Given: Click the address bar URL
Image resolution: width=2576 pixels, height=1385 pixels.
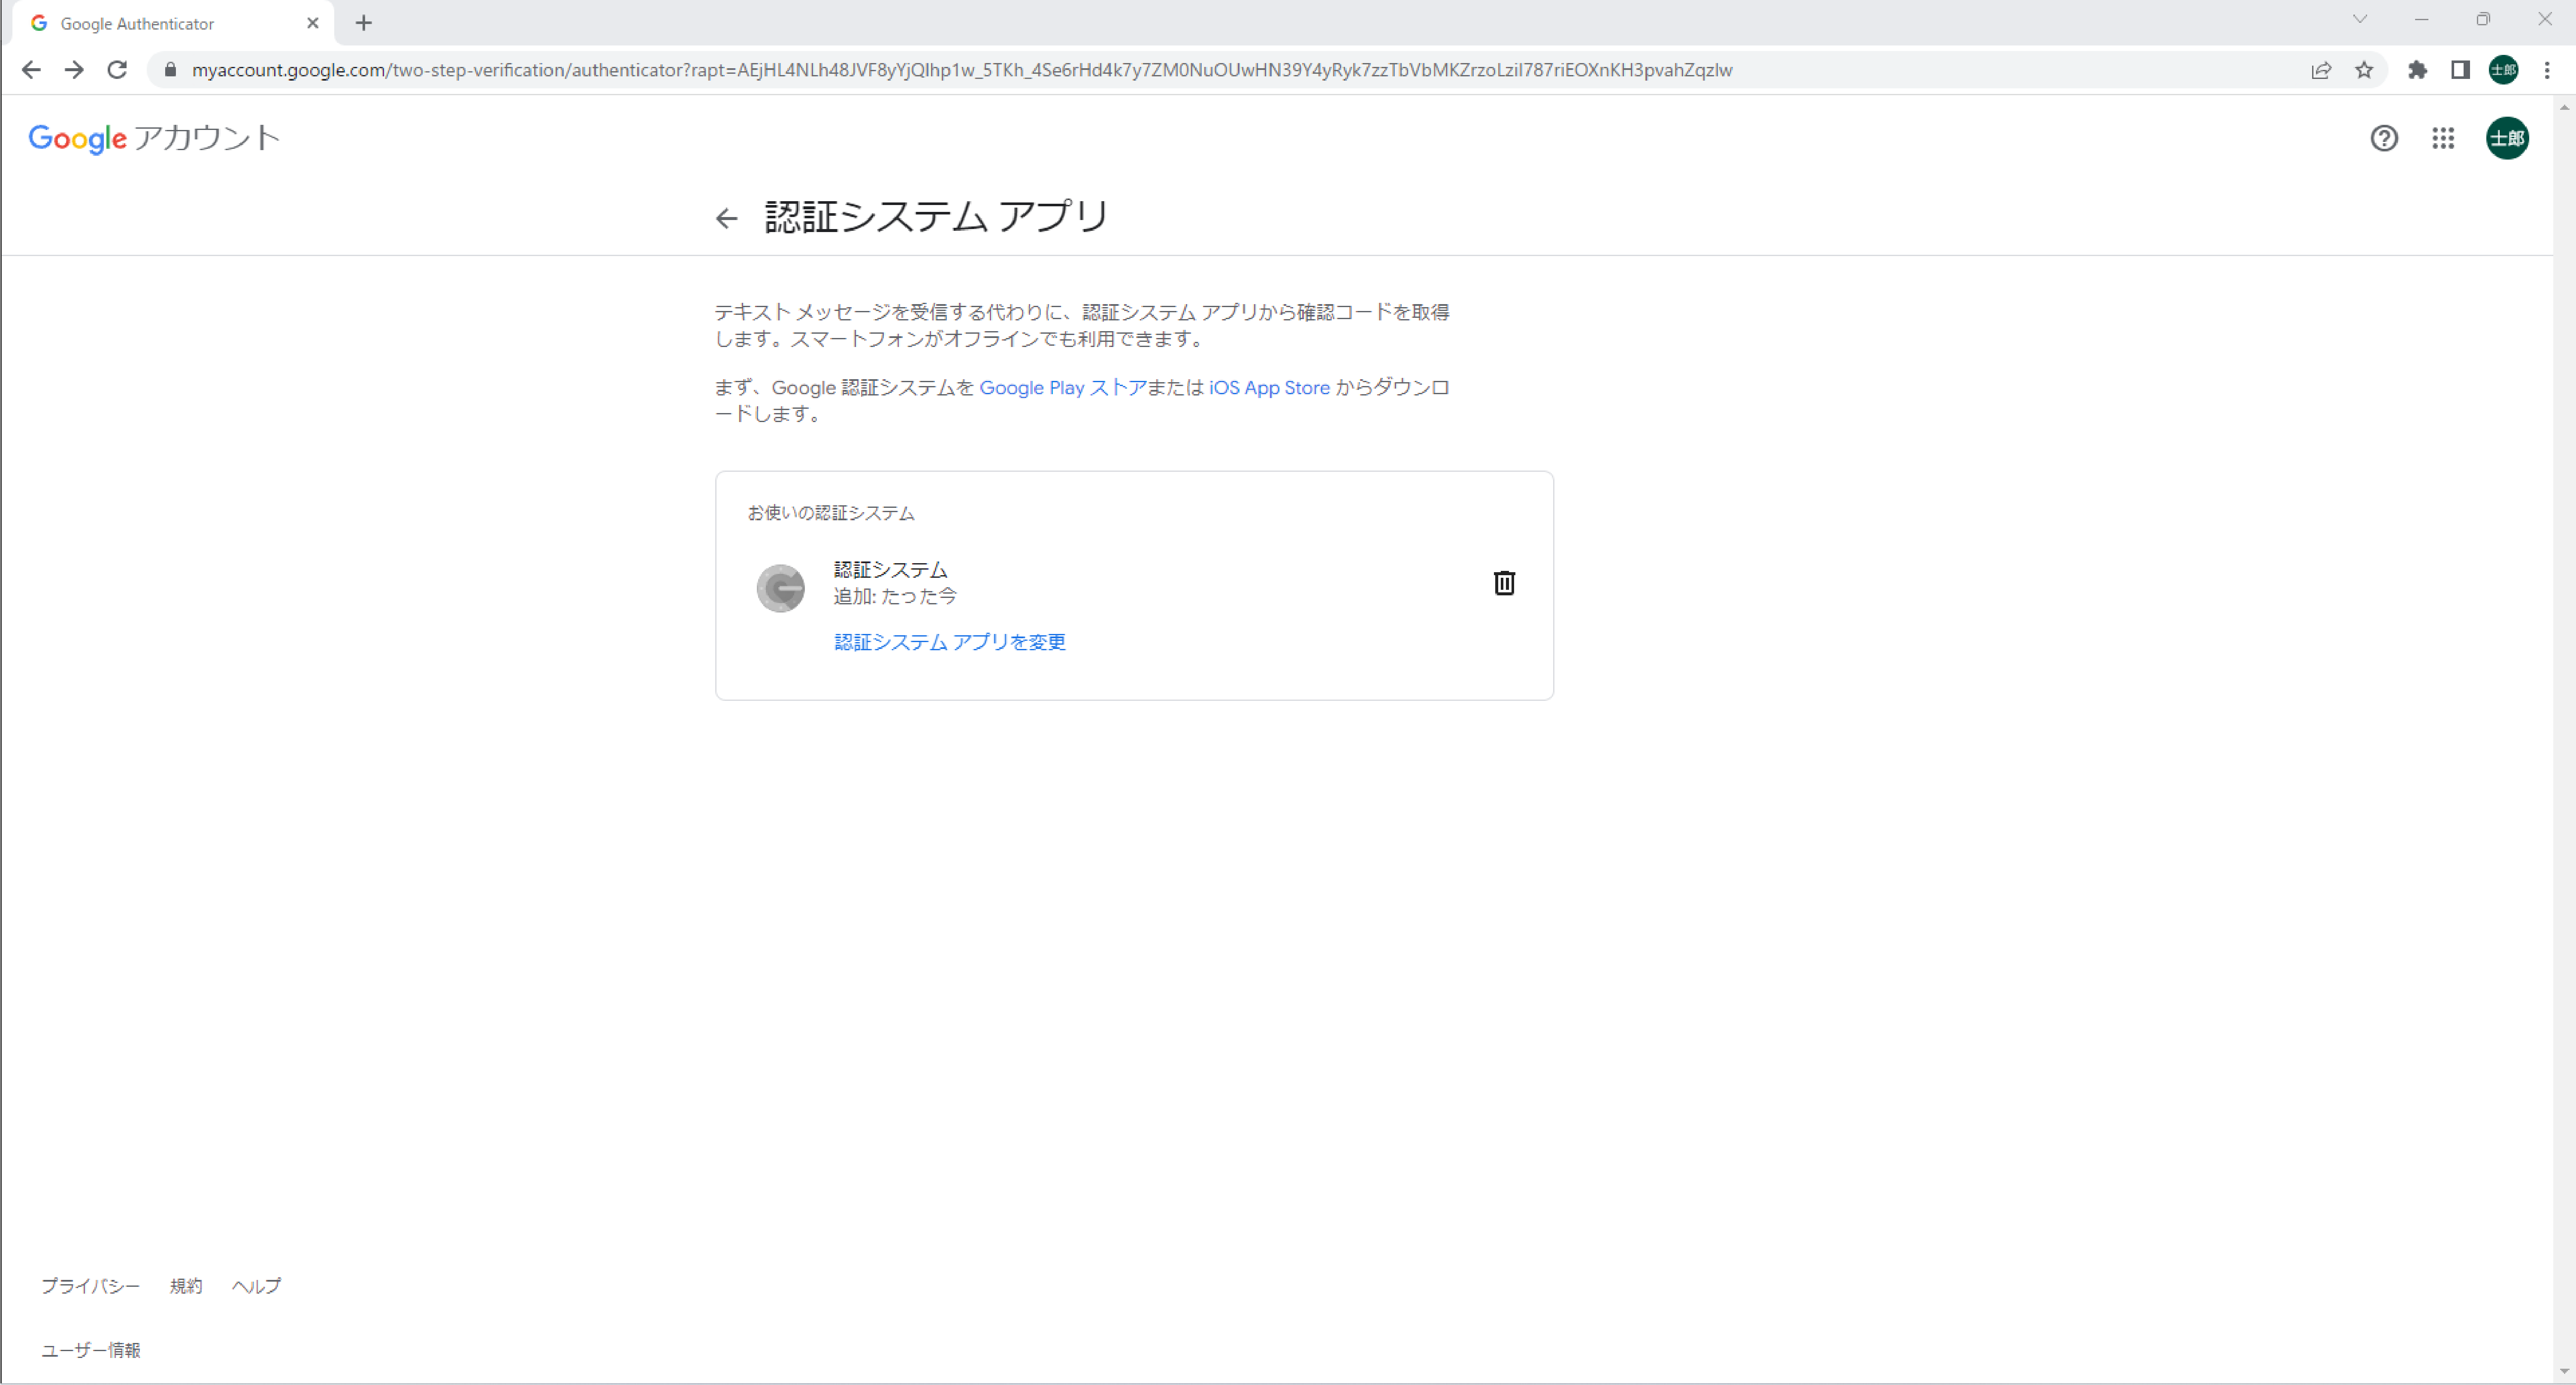Looking at the screenshot, I should coord(962,70).
